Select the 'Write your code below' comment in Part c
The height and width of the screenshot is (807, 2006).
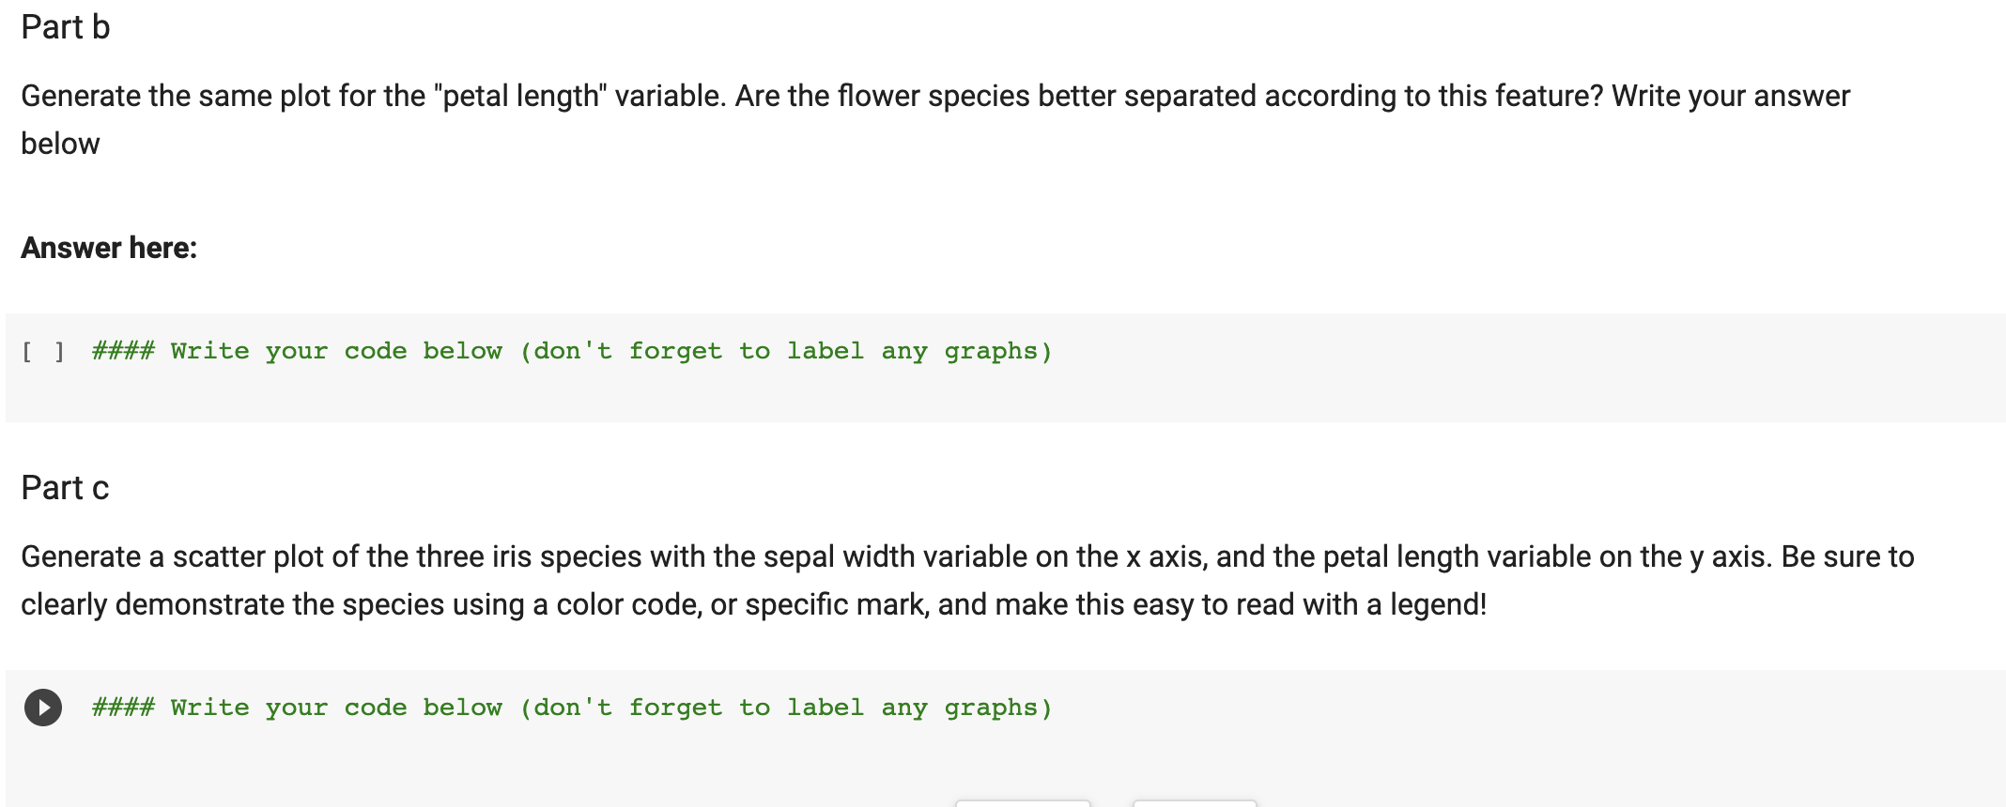pyautogui.click(x=570, y=707)
